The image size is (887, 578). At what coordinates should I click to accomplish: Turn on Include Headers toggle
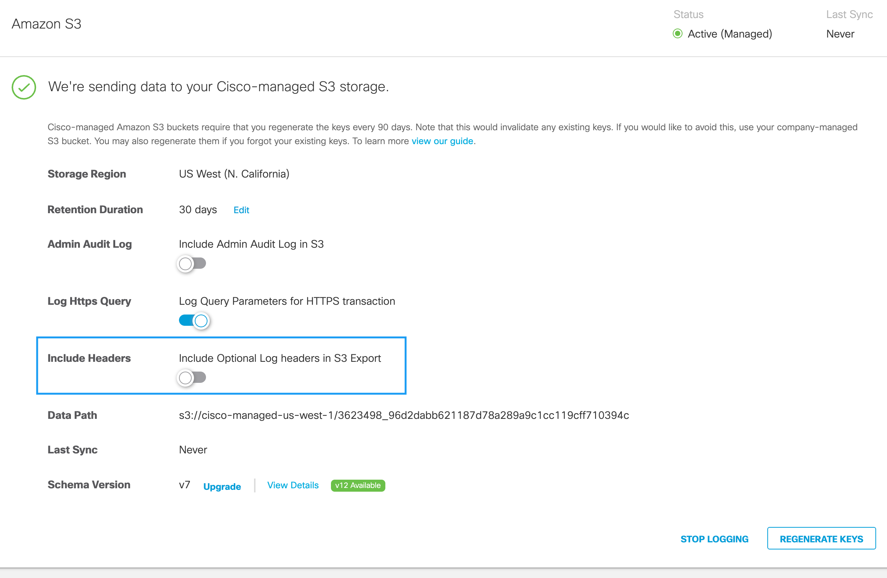pos(192,378)
